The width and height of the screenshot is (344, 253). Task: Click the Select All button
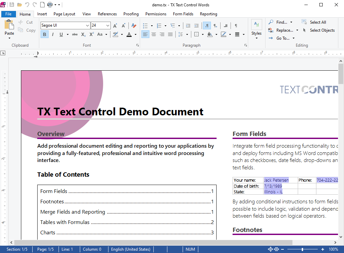[318, 22]
